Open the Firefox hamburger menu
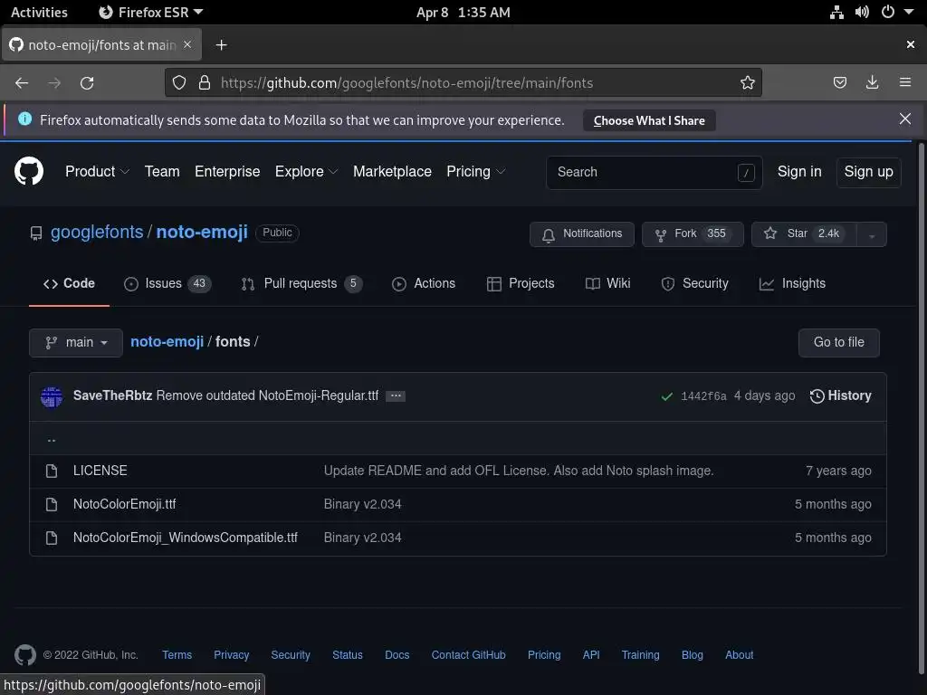This screenshot has height=695, width=927. coord(905,82)
